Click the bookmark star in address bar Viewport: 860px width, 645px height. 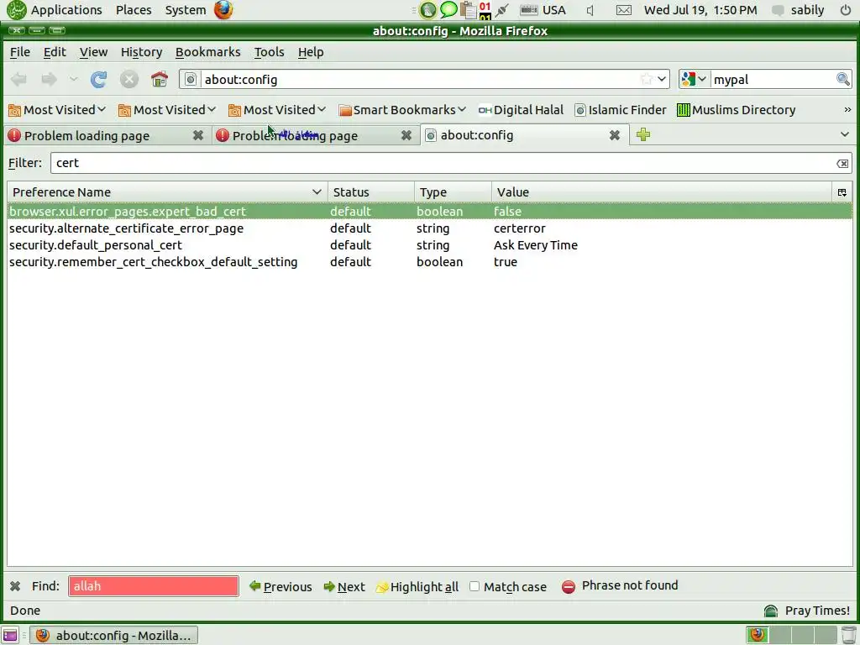point(646,80)
